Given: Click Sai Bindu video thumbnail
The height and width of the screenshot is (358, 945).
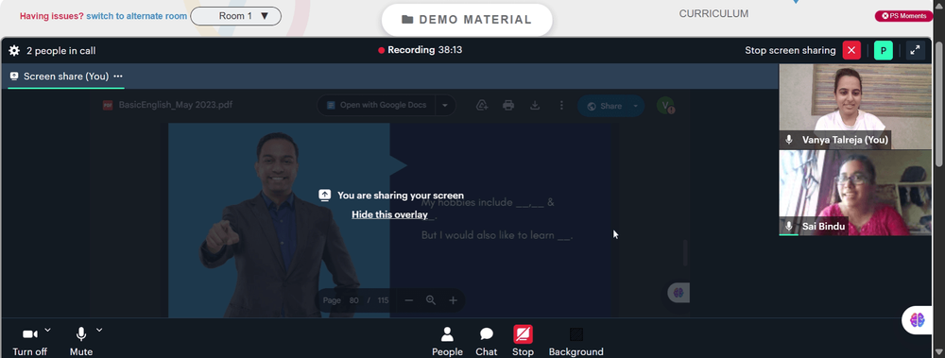Looking at the screenshot, I should click(x=854, y=193).
